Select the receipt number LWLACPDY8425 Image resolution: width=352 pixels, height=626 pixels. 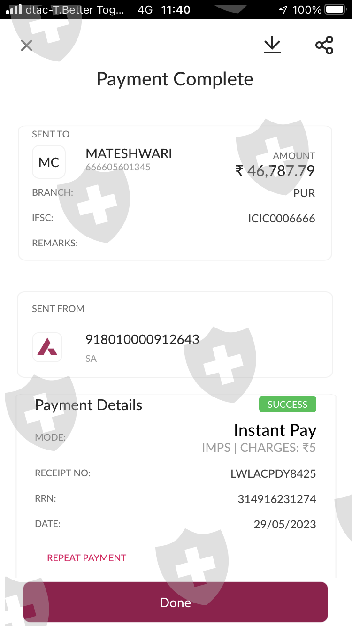(273, 474)
